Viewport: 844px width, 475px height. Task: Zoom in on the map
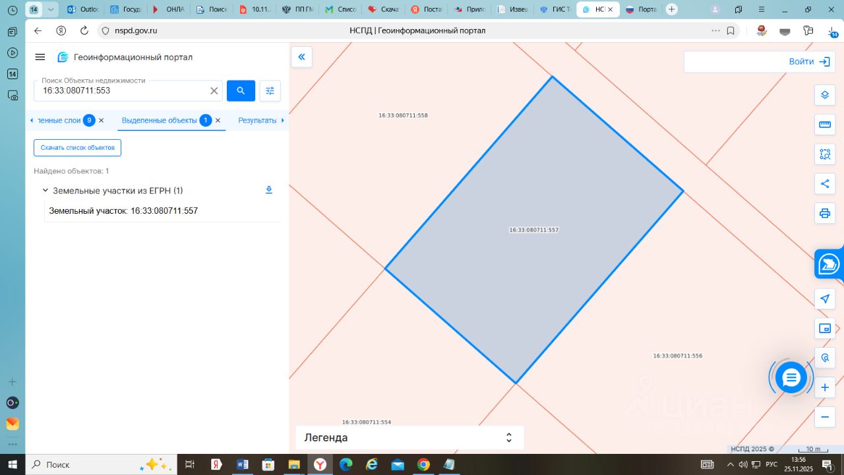coord(825,388)
